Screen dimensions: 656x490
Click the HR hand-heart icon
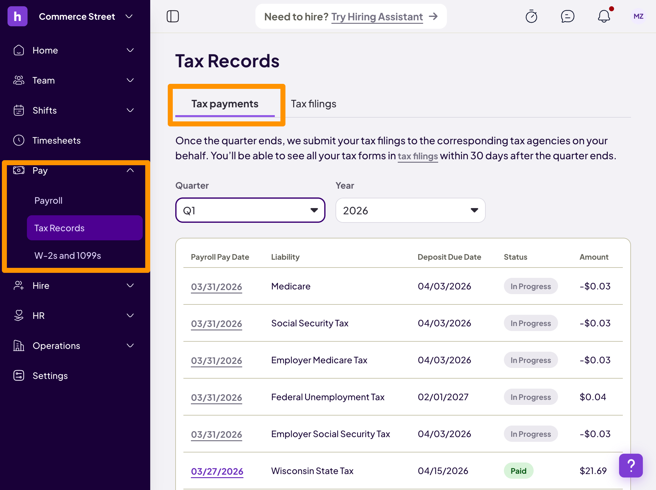click(x=19, y=315)
